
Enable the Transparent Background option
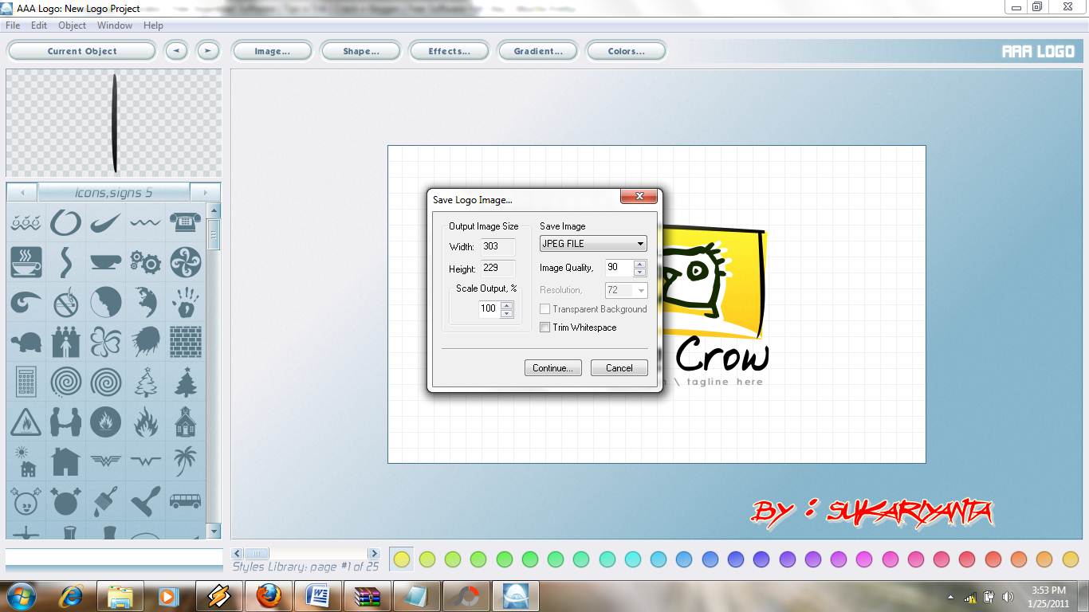pos(544,309)
